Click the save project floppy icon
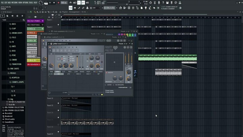The image size is (243, 137). click(167, 3)
